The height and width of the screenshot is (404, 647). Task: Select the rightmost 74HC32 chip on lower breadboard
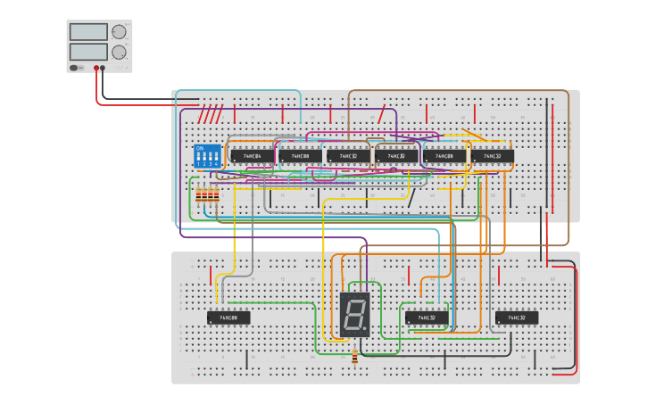517,317
